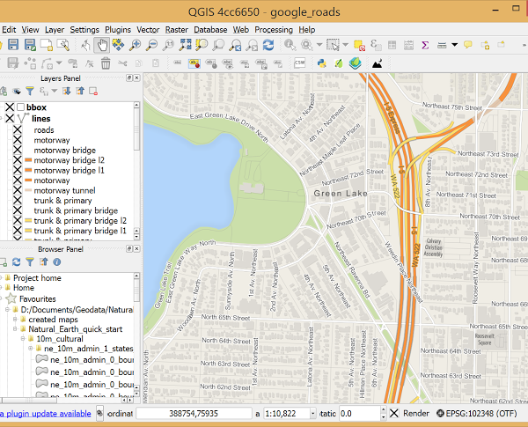Image resolution: width=528 pixels, height=427 pixels.
Task: Toggle the motorway tunnel checkbox
Action: pos(18,190)
